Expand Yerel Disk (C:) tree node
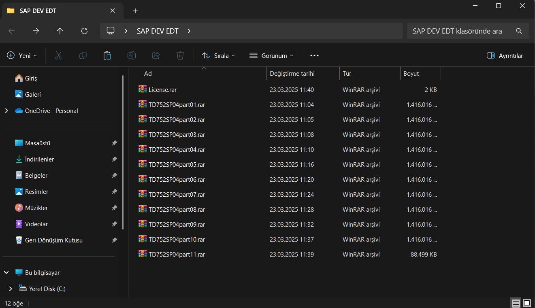535x308 pixels. coord(11,289)
